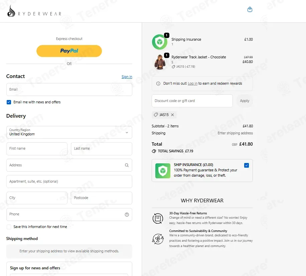This screenshot has height=276, width=306.
Task: Click the 30-Day Hassle-Free Returns icon
Action: point(158,218)
